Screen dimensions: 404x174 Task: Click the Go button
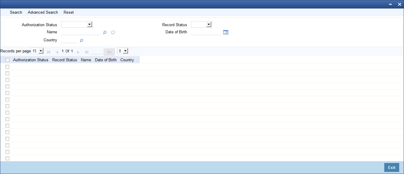pyautogui.click(x=109, y=52)
